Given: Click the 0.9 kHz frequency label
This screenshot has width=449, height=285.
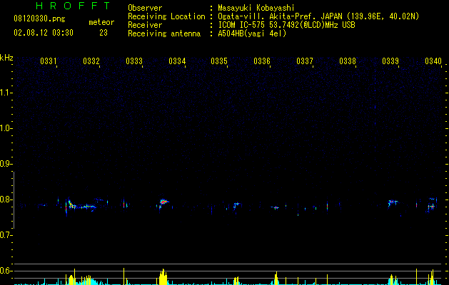Looking at the screenshot, I should coord(6,164).
